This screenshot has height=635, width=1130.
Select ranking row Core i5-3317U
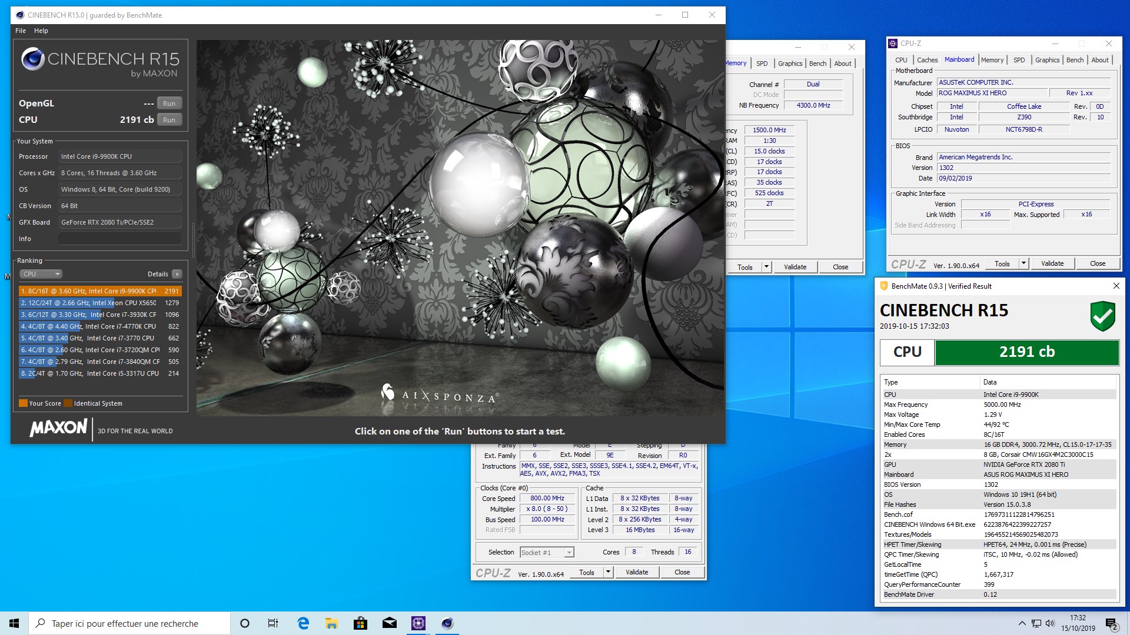pyautogui.click(x=100, y=373)
